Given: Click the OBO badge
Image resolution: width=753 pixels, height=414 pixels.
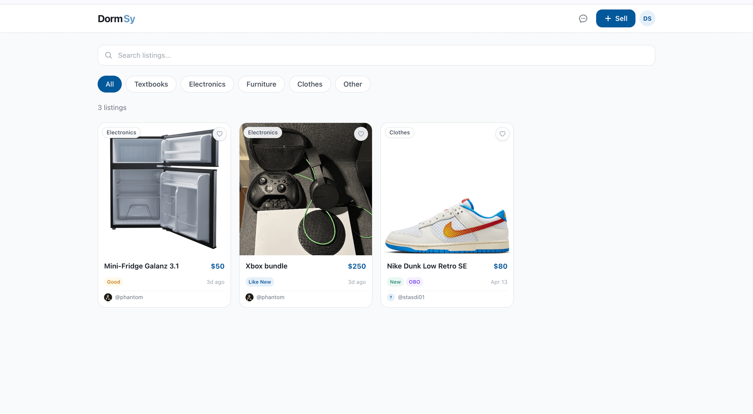Looking at the screenshot, I should [x=415, y=282].
